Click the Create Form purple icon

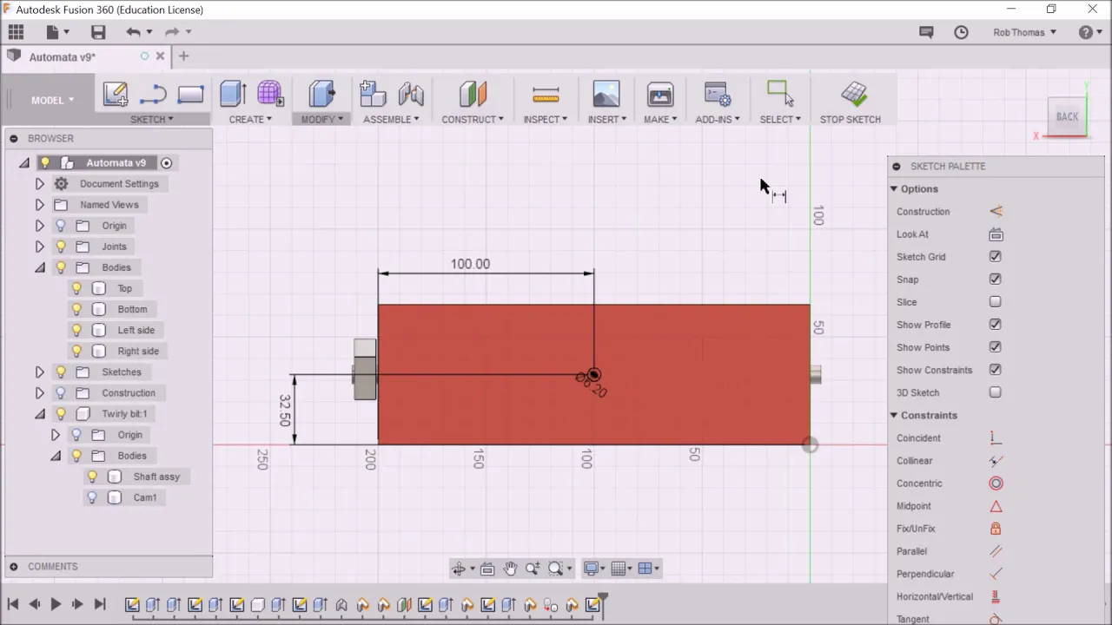[x=270, y=94]
